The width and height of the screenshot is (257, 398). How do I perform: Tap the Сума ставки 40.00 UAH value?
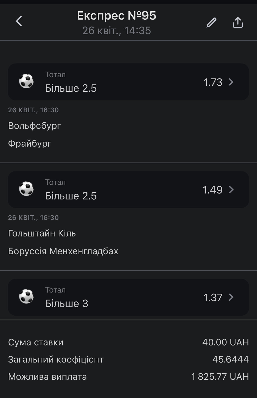(x=225, y=342)
